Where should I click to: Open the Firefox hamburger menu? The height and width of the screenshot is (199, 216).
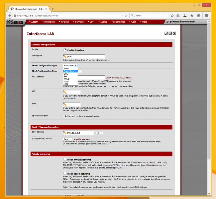pyautogui.click(x=207, y=15)
